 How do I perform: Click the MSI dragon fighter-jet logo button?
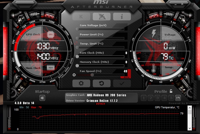point(102,17)
